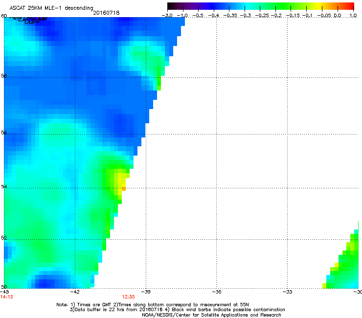This screenshot has height=318, width=362.
Task: Click the longitude axis label -39
Action: point(146,292)
